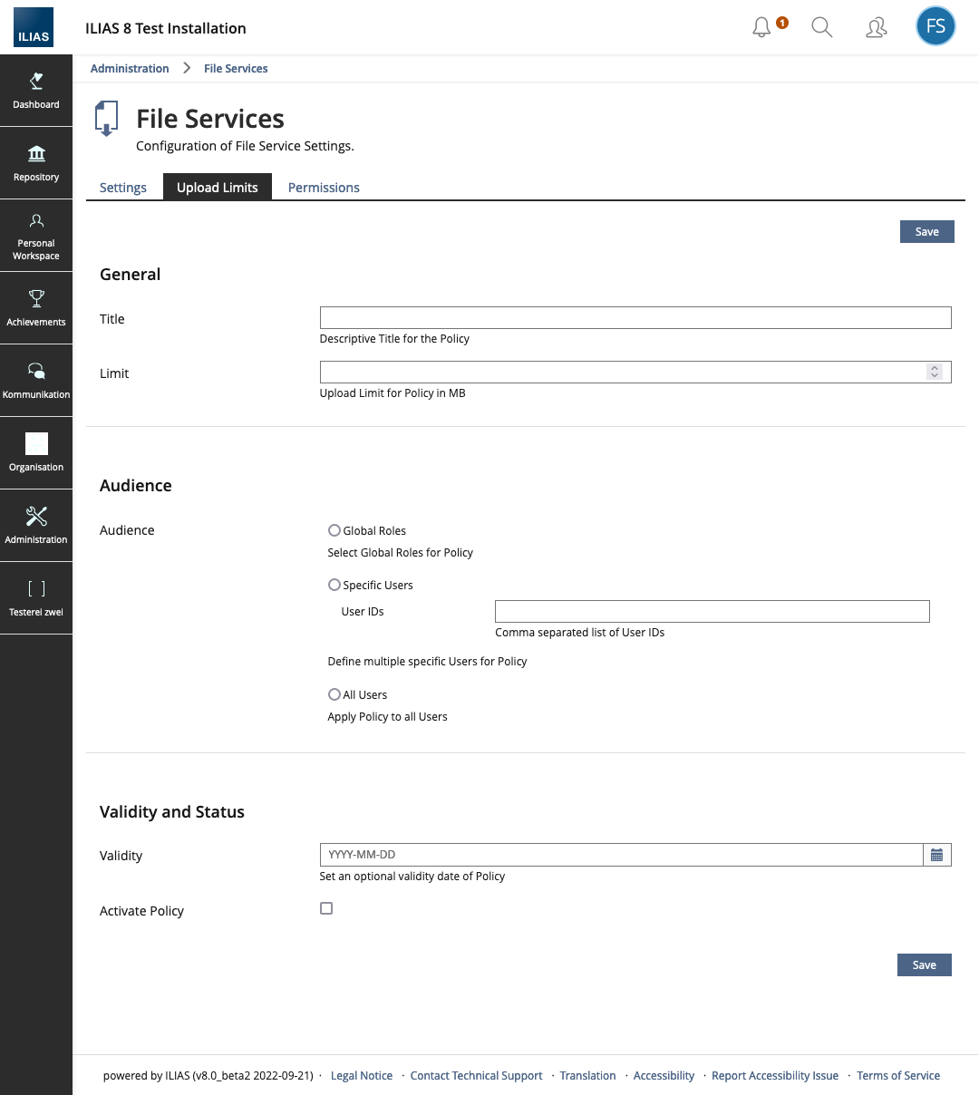Click the Limit field stepper arrows
The image size is (979, 1095).
pyautogui.click(x=935, y=372)
